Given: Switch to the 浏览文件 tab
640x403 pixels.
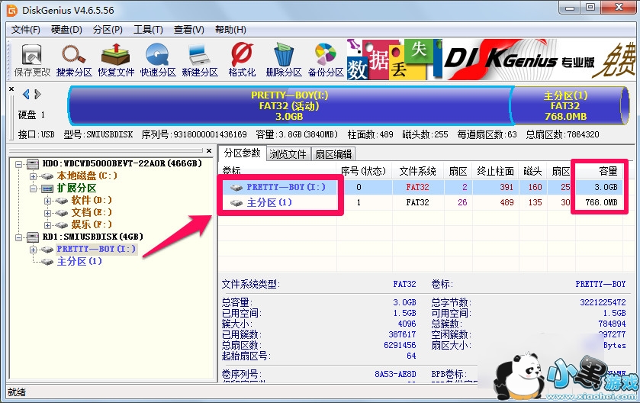Looking at the screenshot, I should [288, 154].
